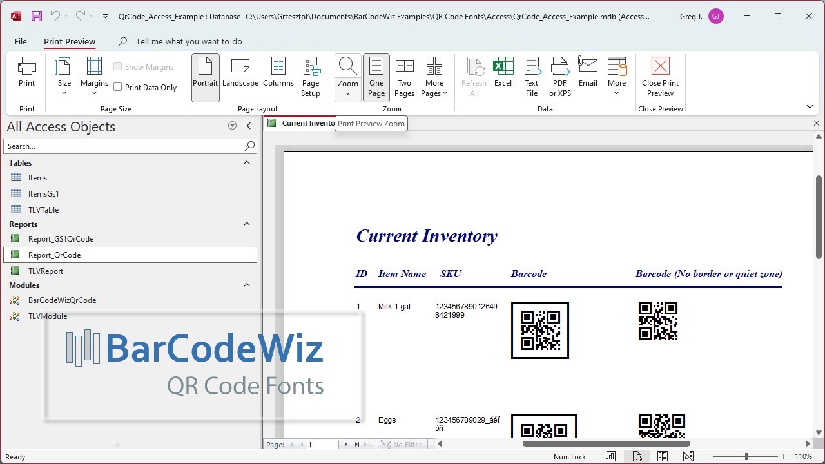
Task: Send report via Email
Action: click(x=588, y=72)
